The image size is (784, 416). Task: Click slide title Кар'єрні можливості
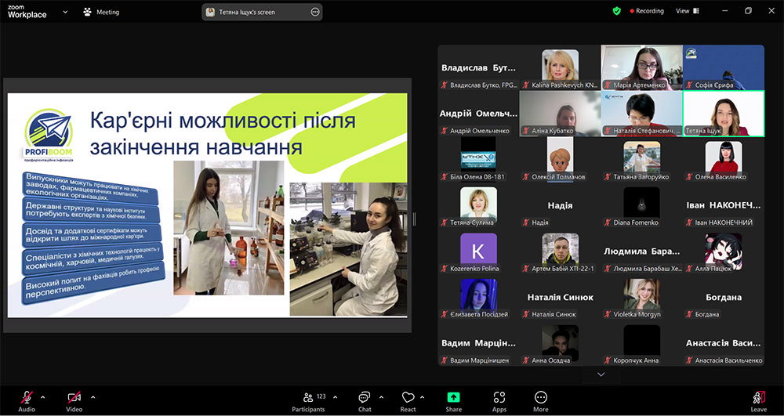(223, 133)
